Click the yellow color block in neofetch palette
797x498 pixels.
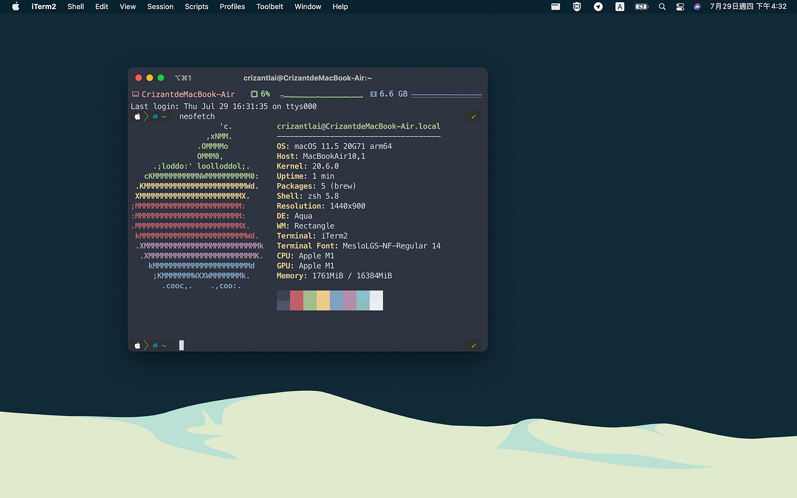[x=323, y=301]
